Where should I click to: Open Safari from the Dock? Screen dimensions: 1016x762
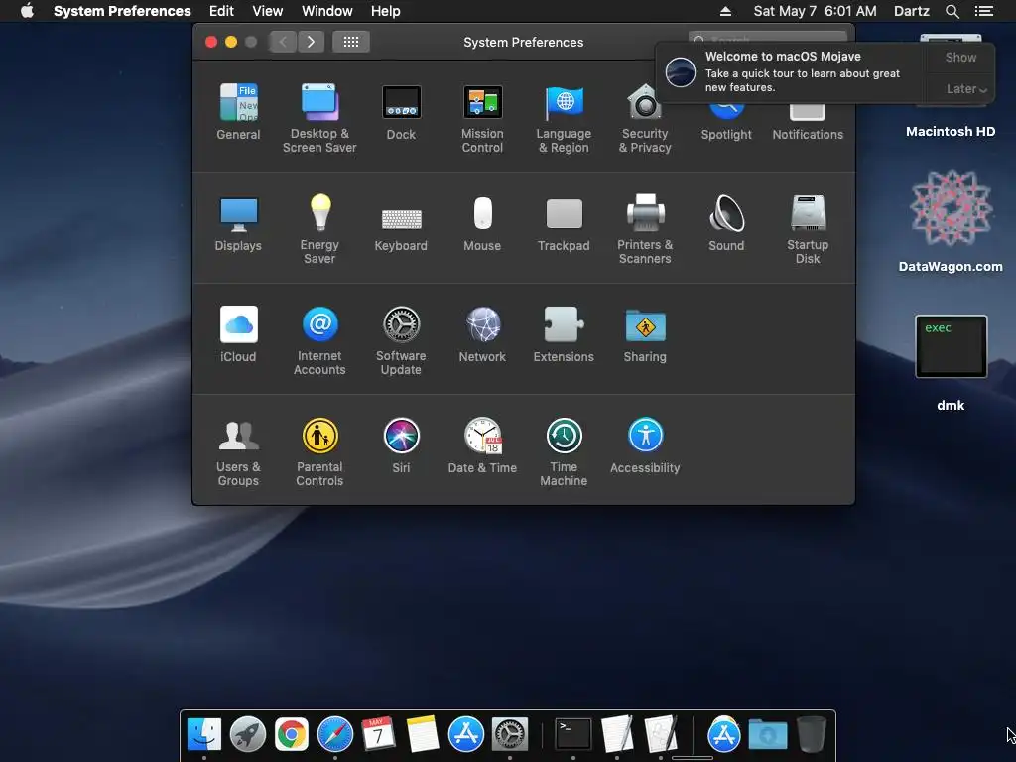point(335,735)
